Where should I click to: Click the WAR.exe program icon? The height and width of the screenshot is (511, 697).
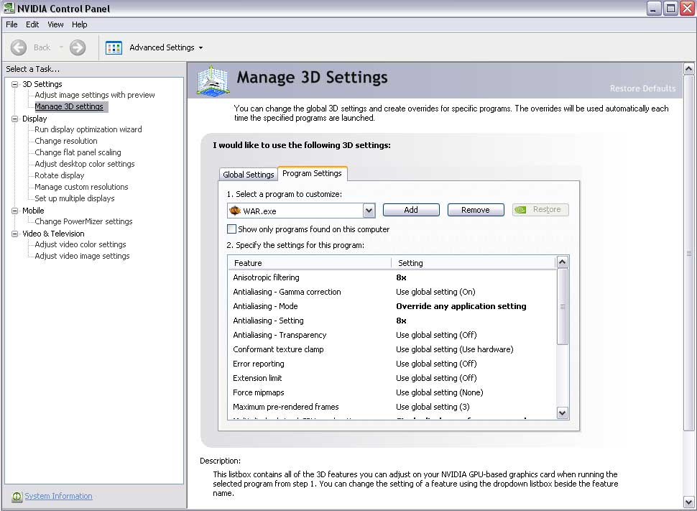click(235, 211)
